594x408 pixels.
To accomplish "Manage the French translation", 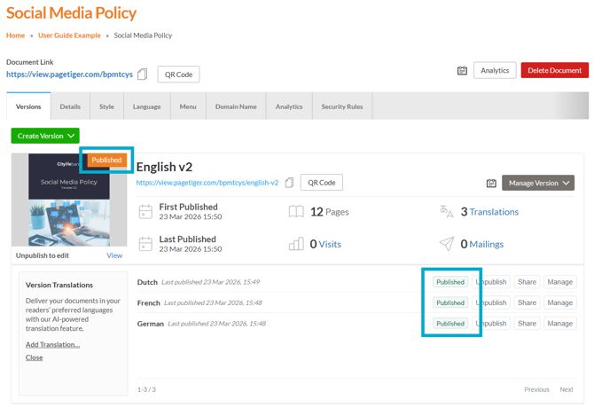I will [x=560, y=302].
